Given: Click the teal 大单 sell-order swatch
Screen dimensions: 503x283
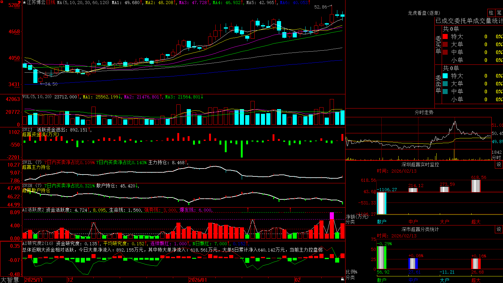Looking at the screenshot, I should (x=445, y=84).
